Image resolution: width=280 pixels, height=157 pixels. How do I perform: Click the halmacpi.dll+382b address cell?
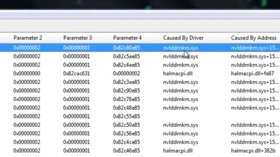coord(253,150)
